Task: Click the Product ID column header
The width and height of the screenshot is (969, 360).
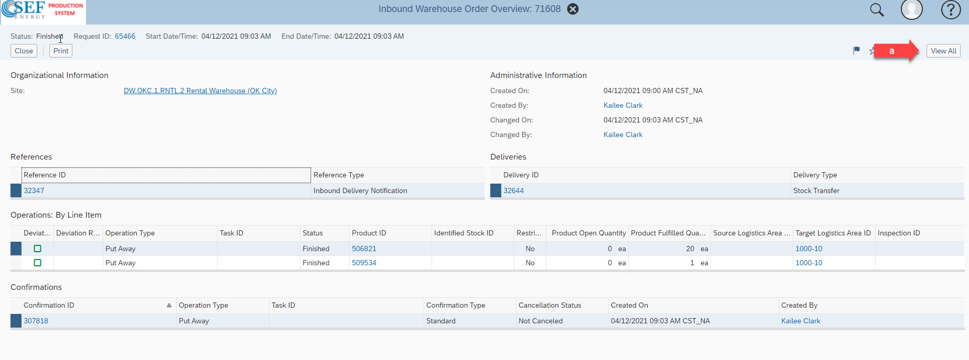Action: click(391, 233)
